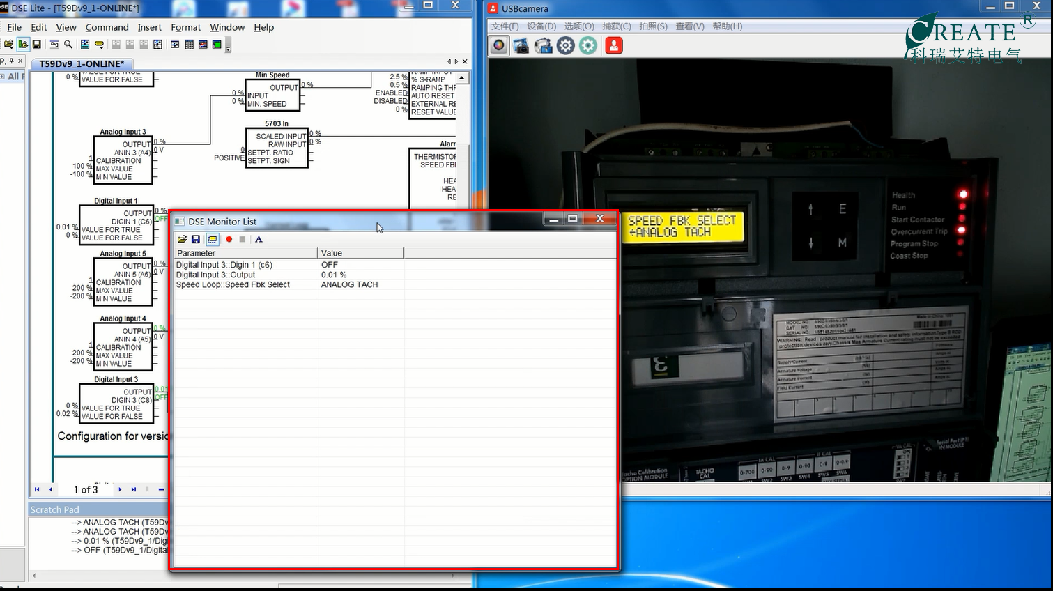Open the 设备(D) menu in USBcamera
This screenshot has width=1053, height=591.
(541, 26)
